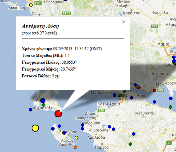Close the Αυτόματη Λύση info popup
The image size is (176, 152).
pyautogui.click(x=124, y=22)
